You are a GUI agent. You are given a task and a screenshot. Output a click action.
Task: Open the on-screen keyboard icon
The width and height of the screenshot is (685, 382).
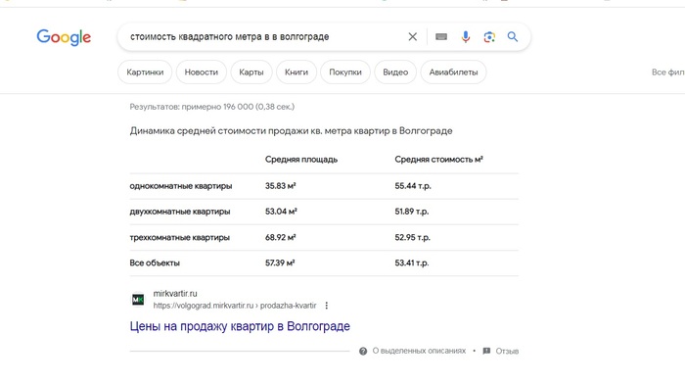click(441, 36)
